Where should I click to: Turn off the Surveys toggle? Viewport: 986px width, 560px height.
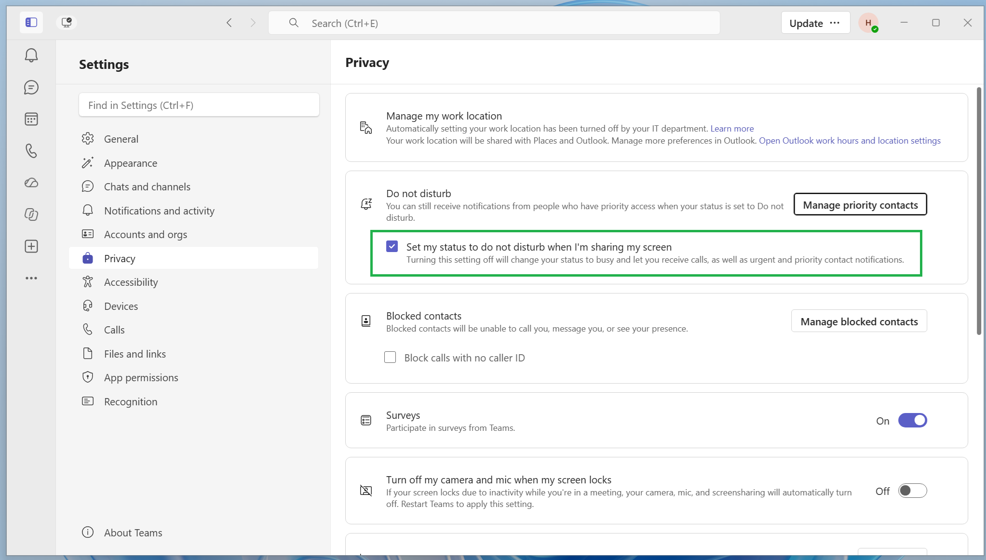pos(912,420)
